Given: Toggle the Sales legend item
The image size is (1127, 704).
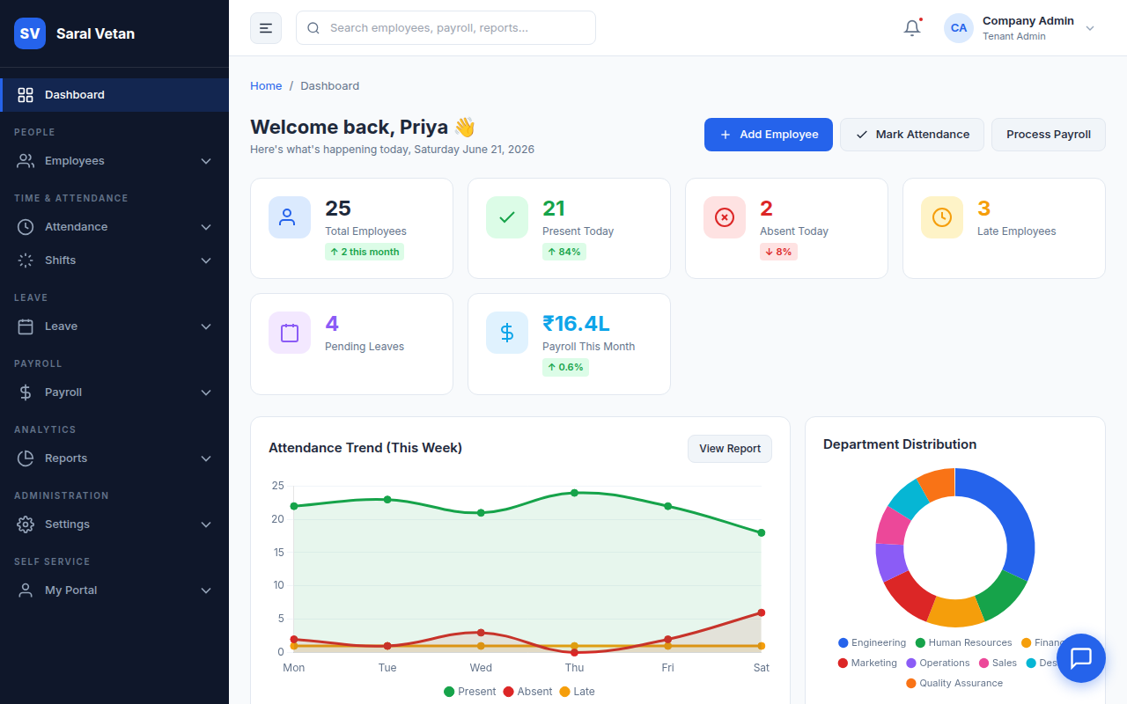Looking at the screenshot, I should 998,664.
